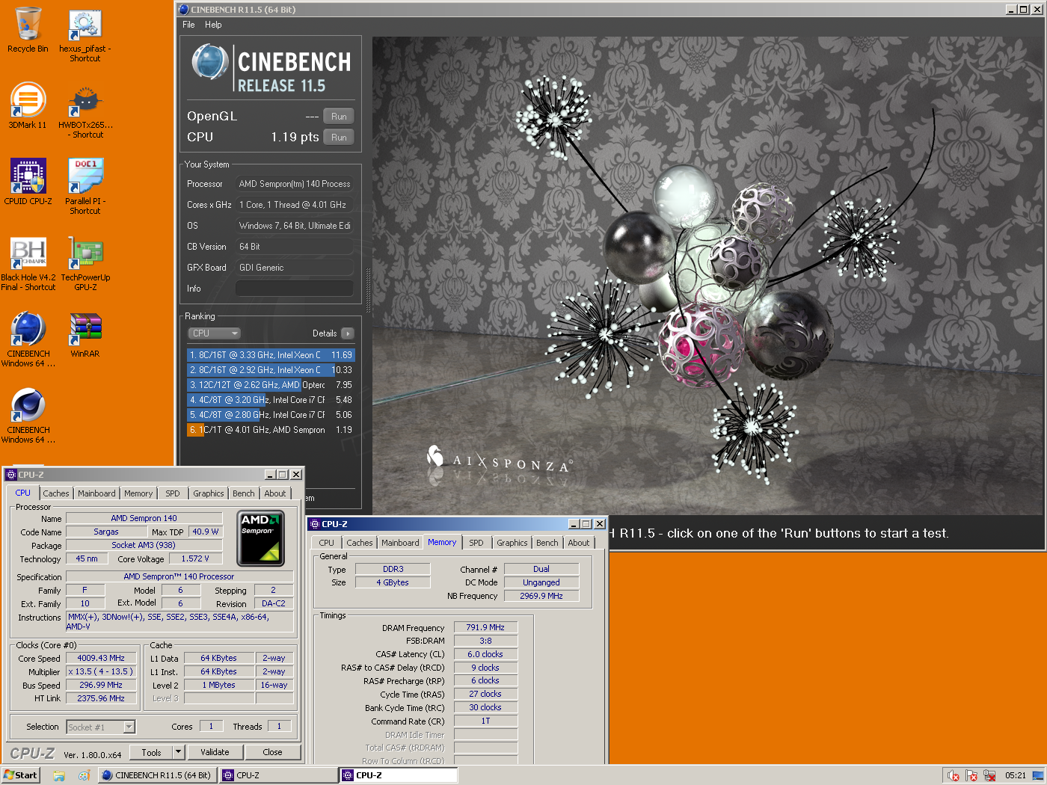Click the Tools button in CPU-Z

click(151, 752)
